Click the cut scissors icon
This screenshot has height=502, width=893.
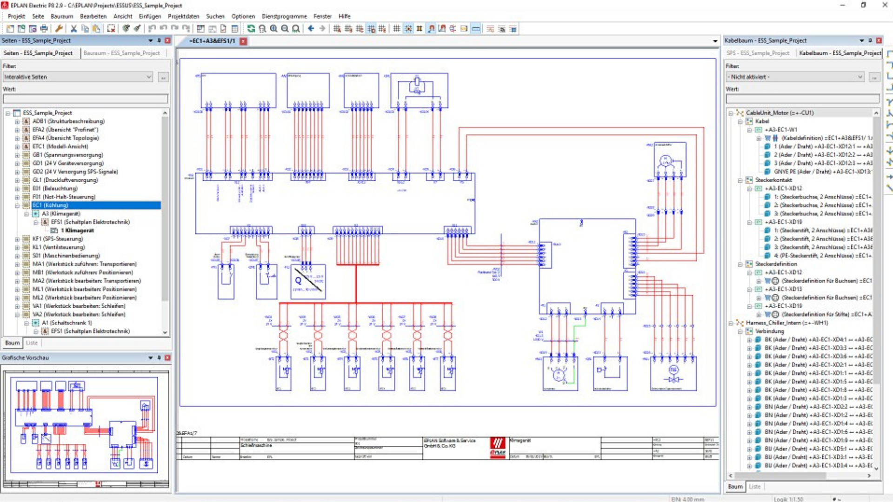[73, 29]
